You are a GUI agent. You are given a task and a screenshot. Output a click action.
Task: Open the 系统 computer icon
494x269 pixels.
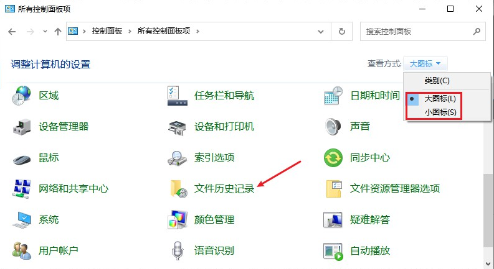tap(21, 220)
